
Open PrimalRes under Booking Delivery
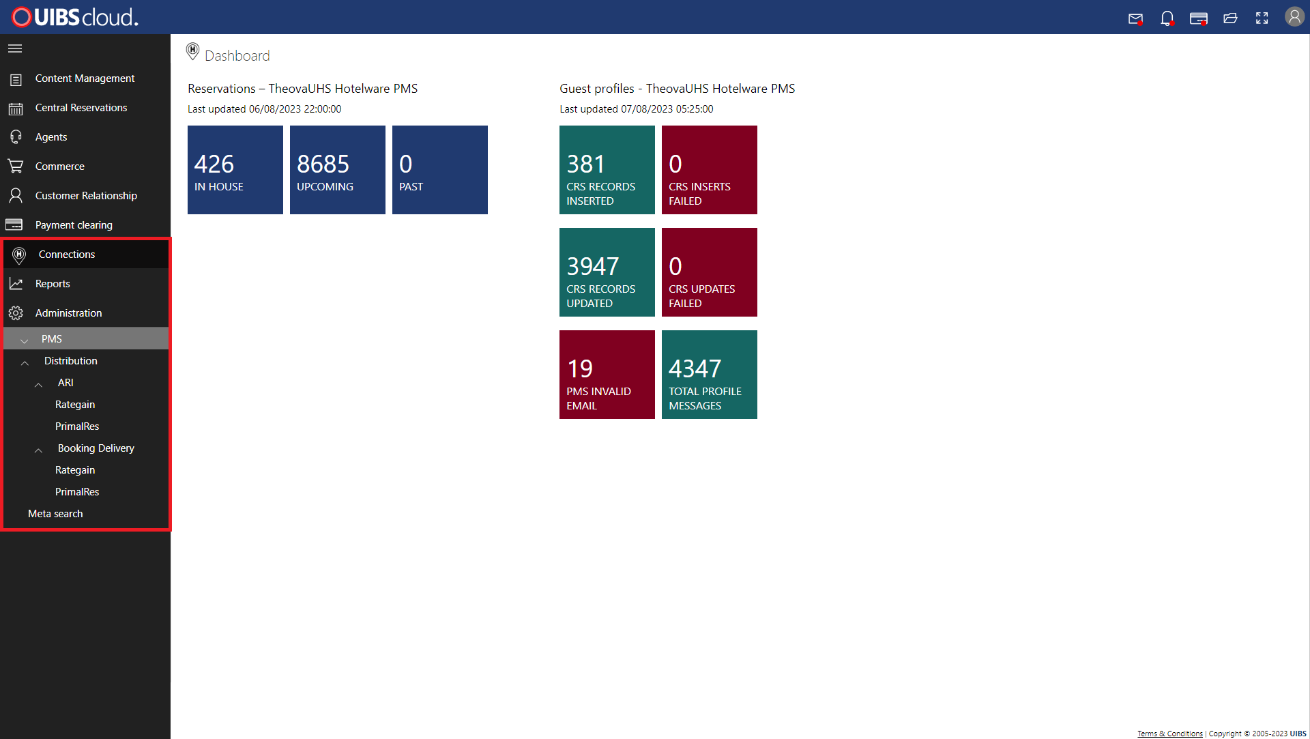[77, 492]
